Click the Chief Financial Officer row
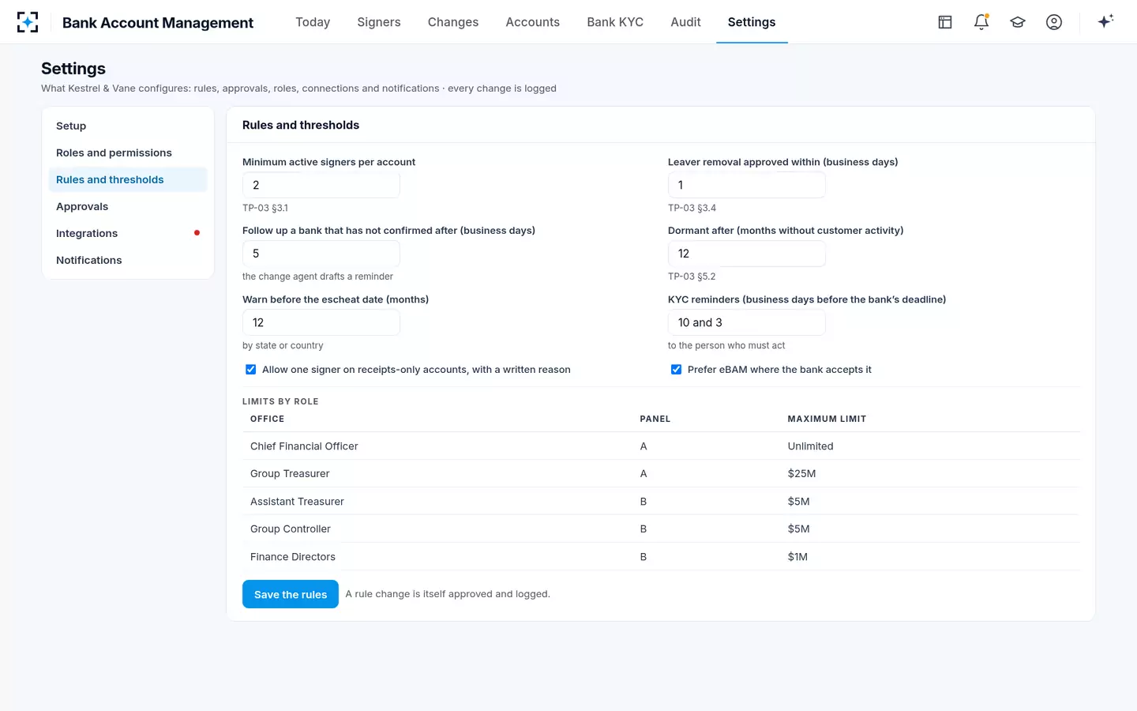Viewport: 1137px width, 711px height. point(661,446)
